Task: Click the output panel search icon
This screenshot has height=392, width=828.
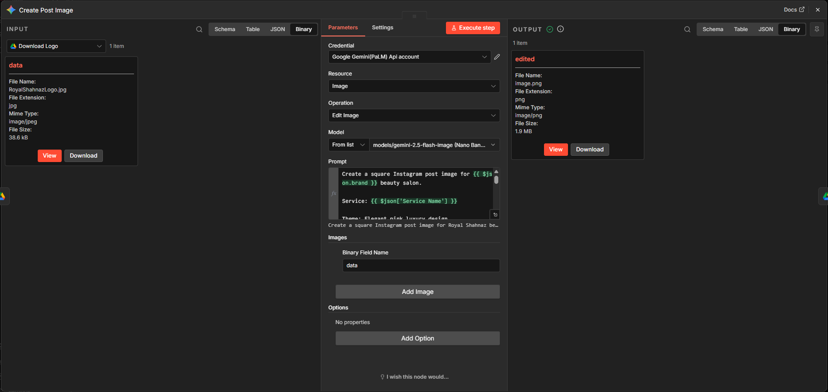Action: (x=687, y=29)
